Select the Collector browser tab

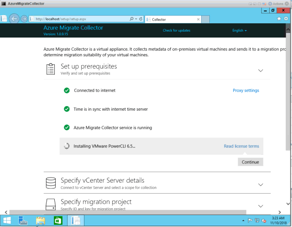pos(171,20)
